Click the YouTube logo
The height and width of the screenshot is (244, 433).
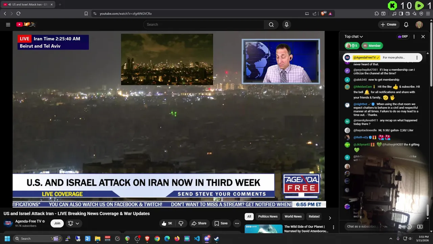tap(26, 24)
